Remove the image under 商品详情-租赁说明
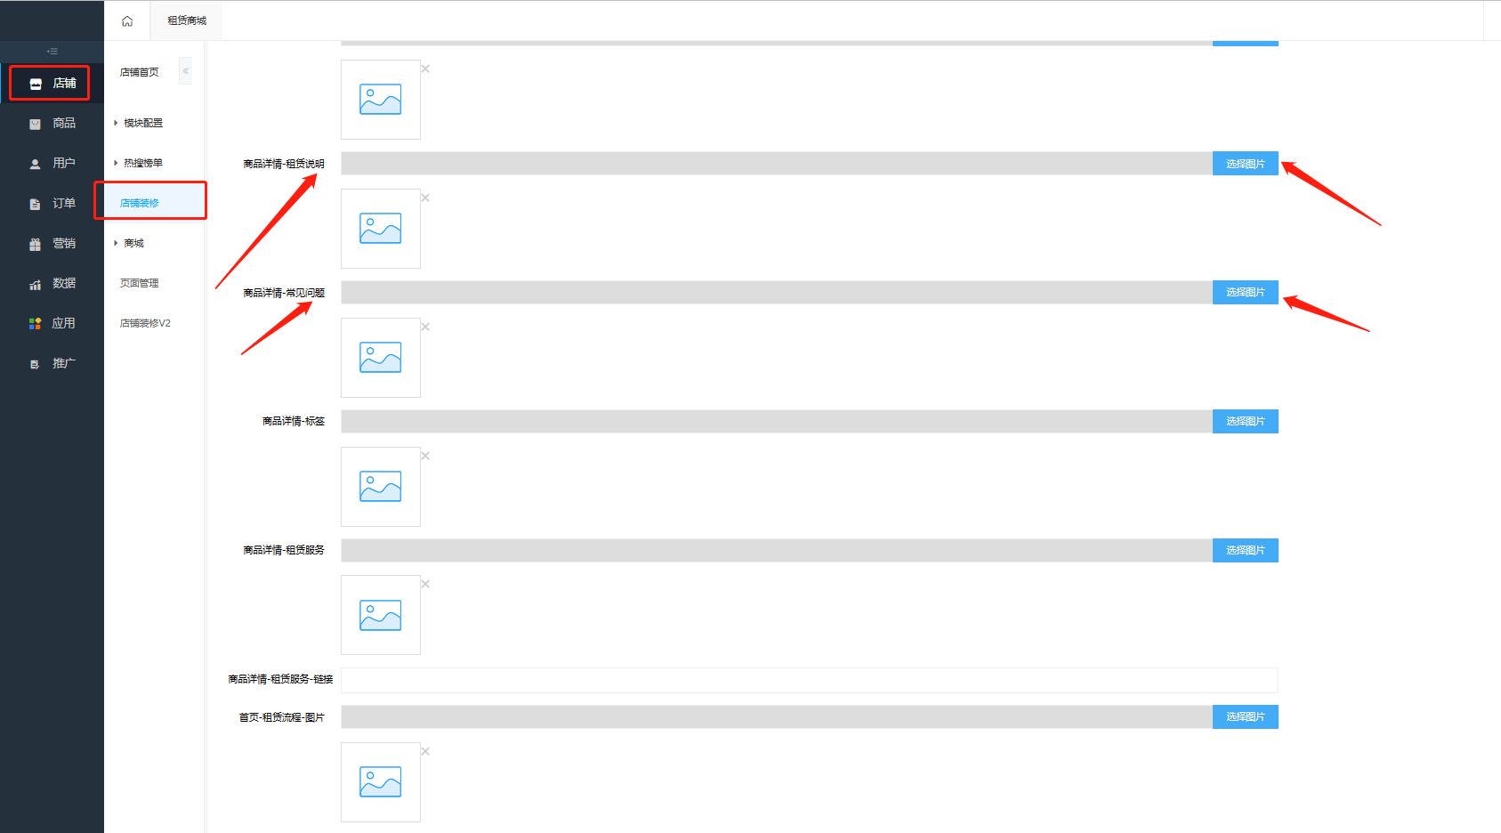This screenshot has width=1501, height=833. point(425,198)
